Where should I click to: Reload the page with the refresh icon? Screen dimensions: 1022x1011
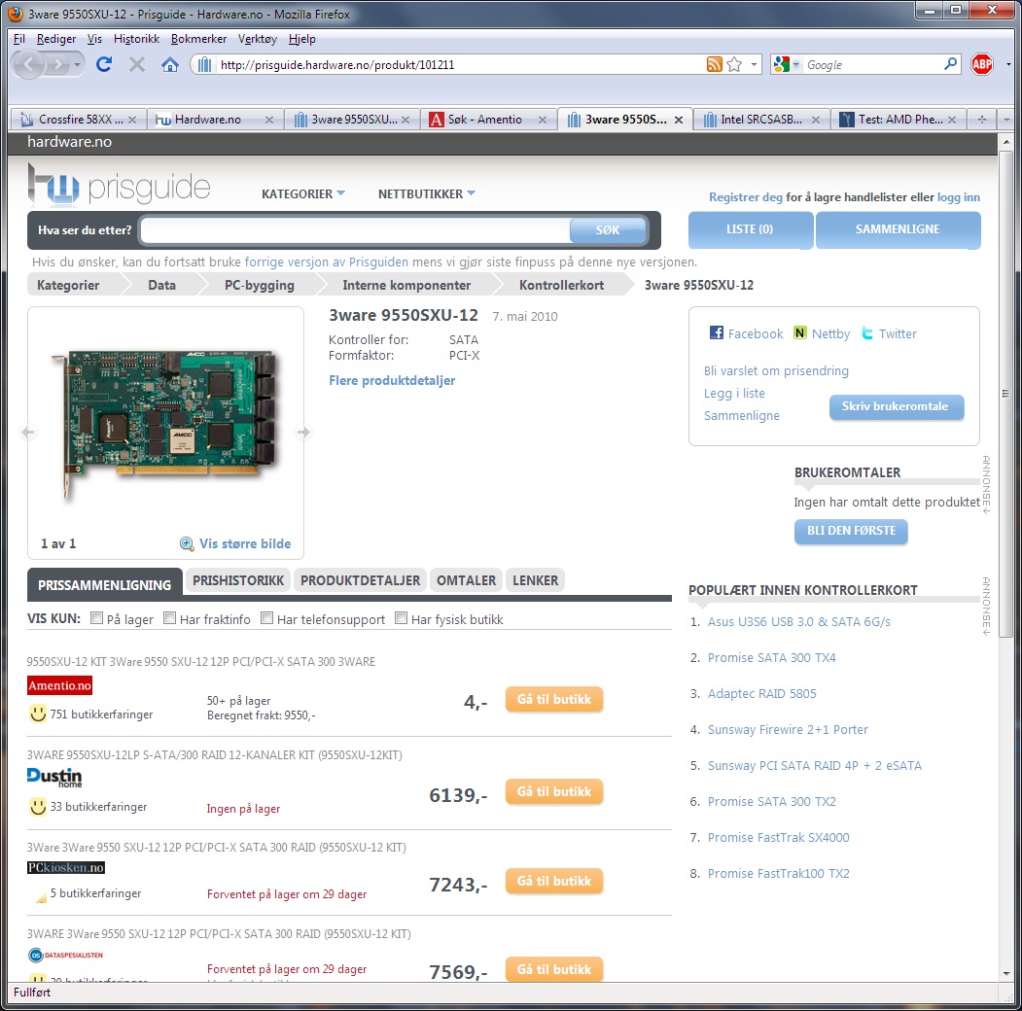tap(104, 64)
